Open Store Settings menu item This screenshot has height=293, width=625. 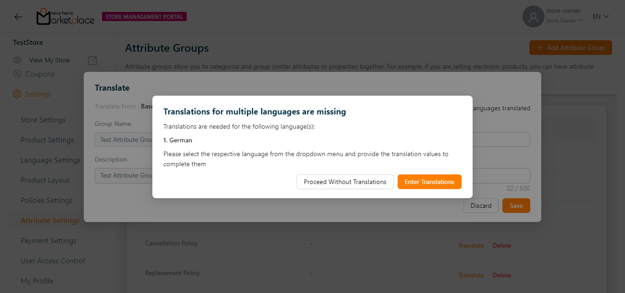43,120
